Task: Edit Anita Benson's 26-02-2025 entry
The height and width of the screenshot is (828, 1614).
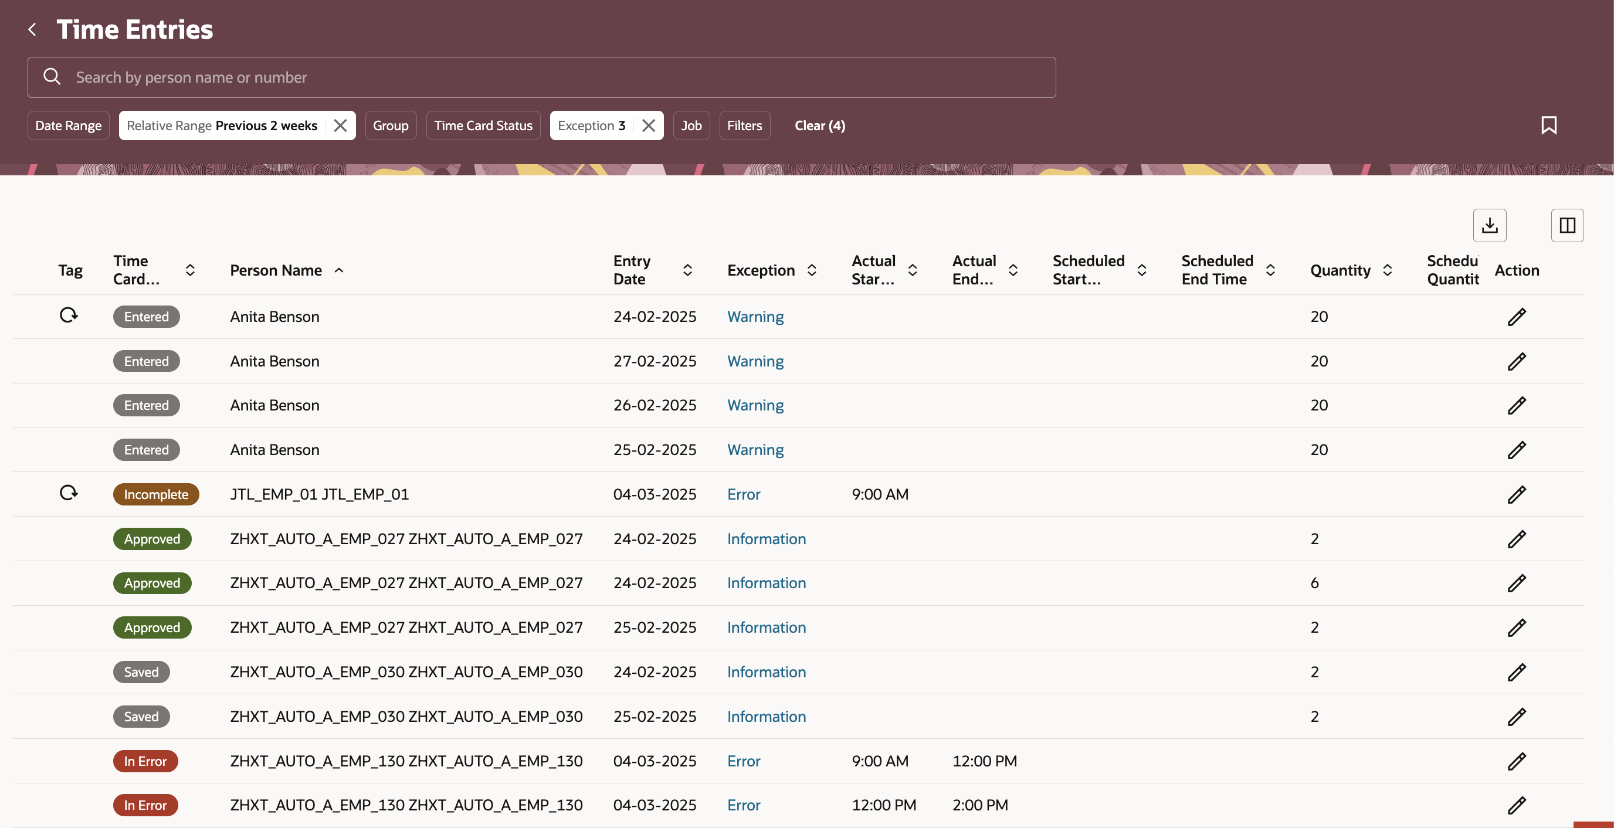Action: point(1517,405)
